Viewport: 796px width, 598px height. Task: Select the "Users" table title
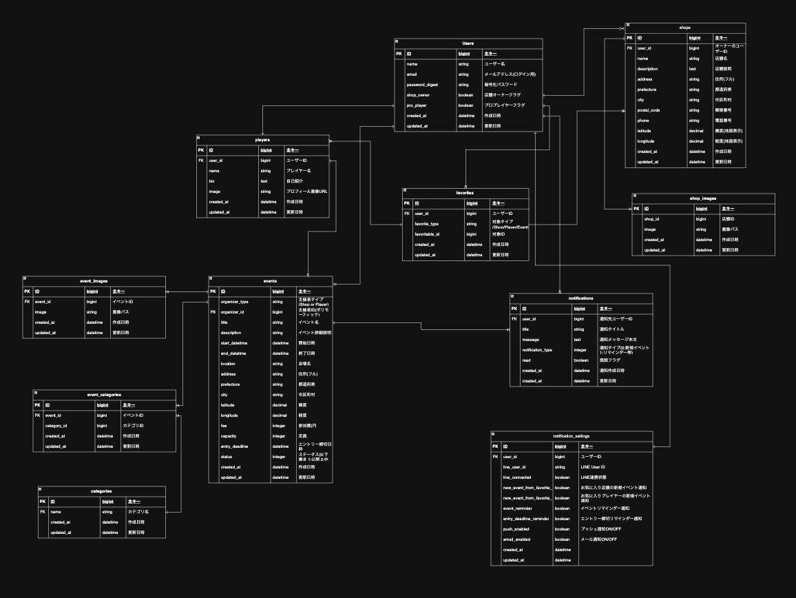tap(468, 43)
